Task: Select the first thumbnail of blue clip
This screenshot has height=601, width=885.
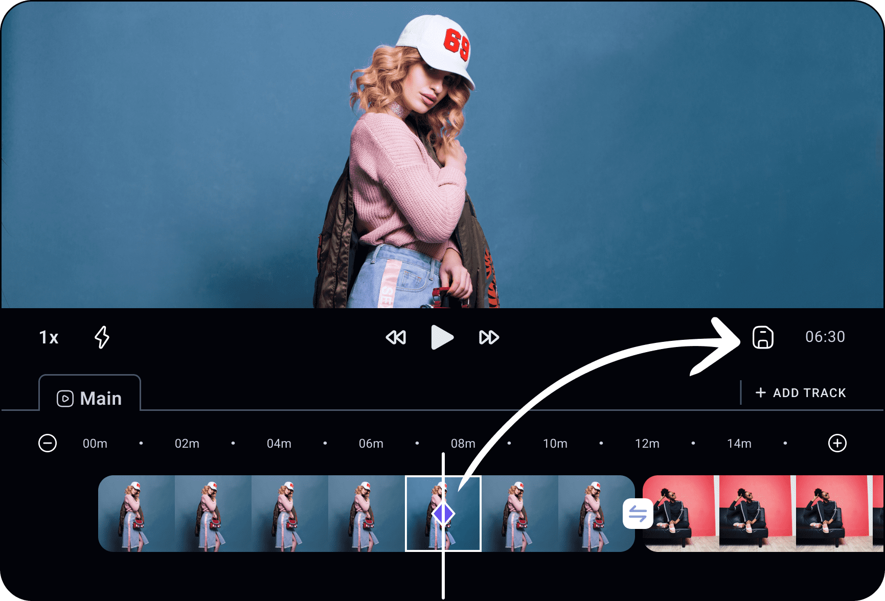Action: click(x=137, y=514)
